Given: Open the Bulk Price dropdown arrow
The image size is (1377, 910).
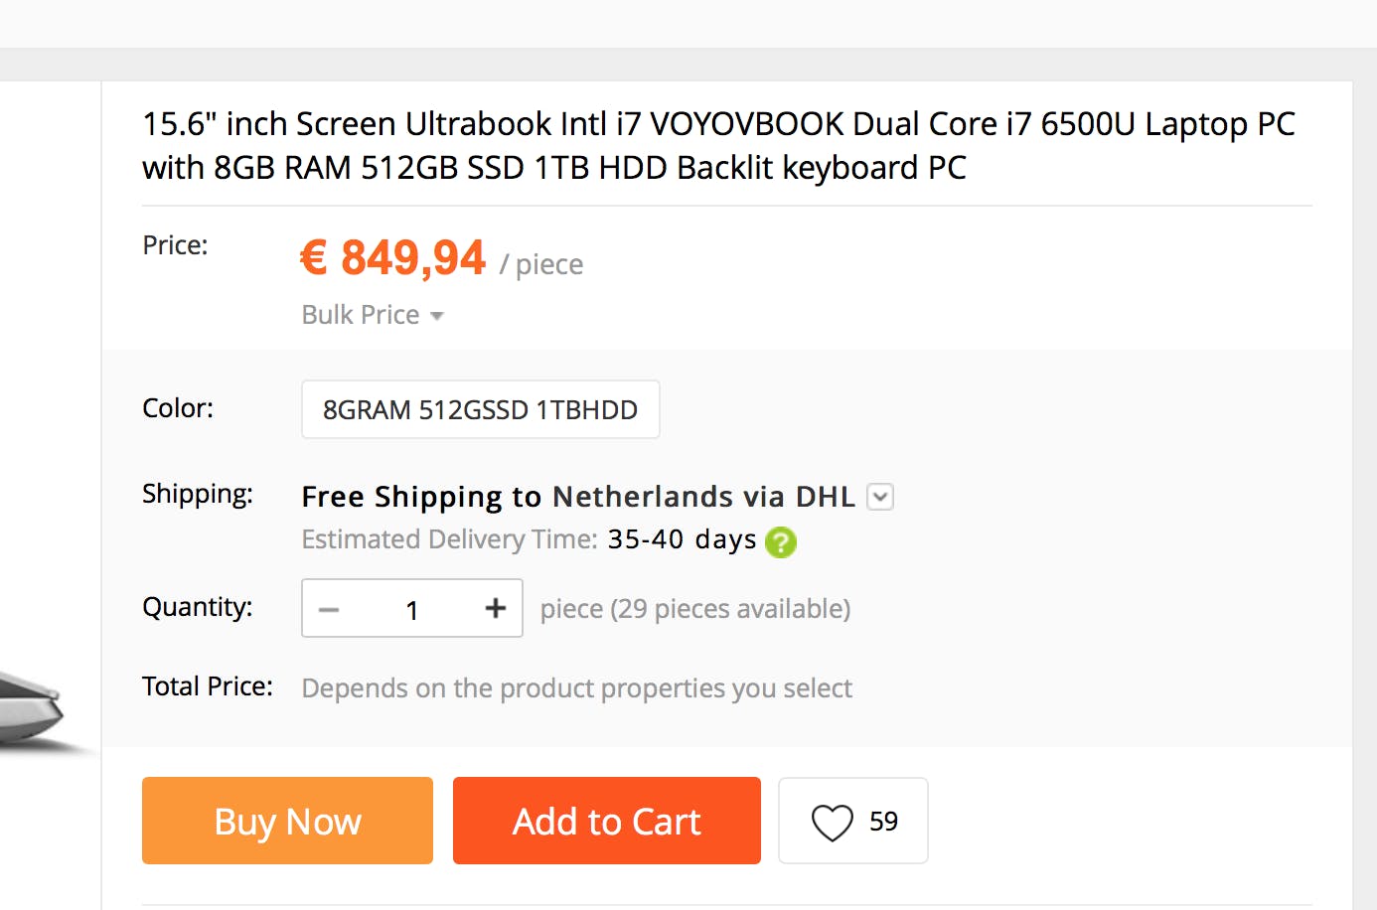Looking at the screenshot, I should [436, 316].
